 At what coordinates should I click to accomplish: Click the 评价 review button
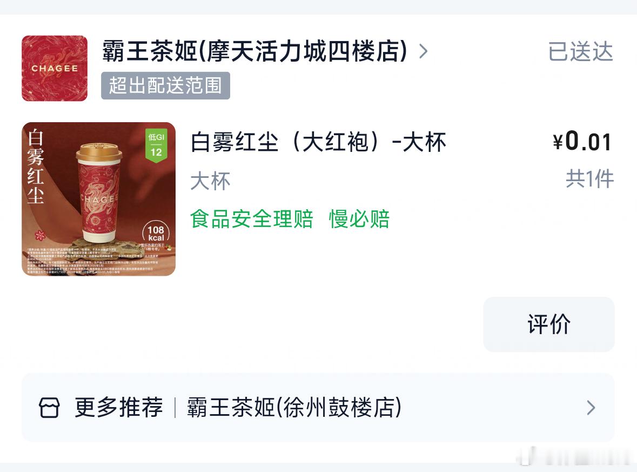[549, 324]
